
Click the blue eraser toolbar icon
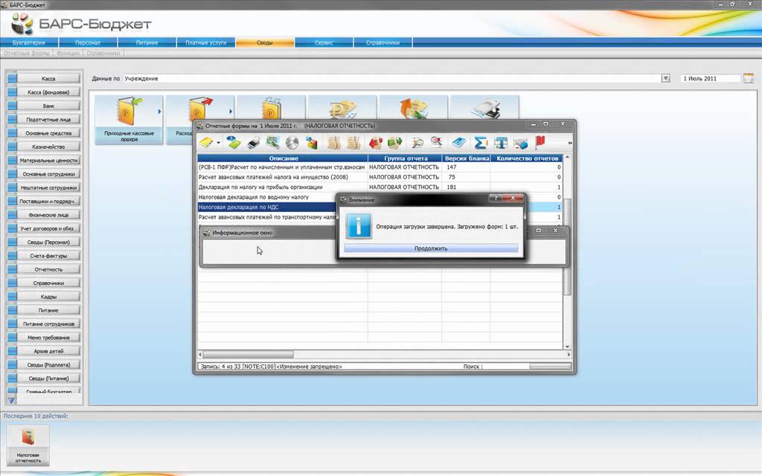click(520, 143)
